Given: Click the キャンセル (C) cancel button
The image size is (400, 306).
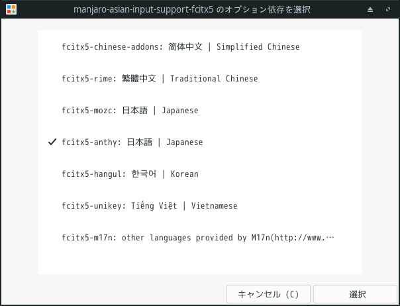Looking at the screenshot, I should (268, 294).
